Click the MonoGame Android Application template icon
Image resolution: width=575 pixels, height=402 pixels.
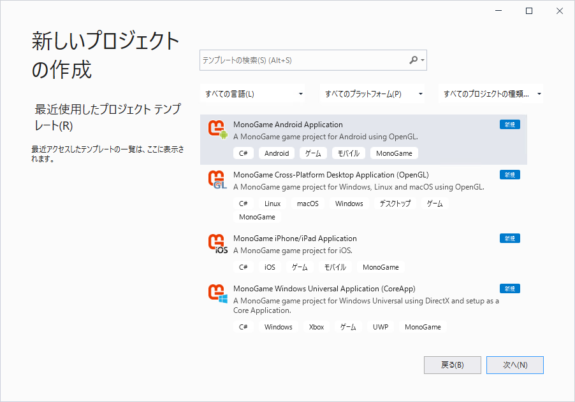(x=218, y=130)
